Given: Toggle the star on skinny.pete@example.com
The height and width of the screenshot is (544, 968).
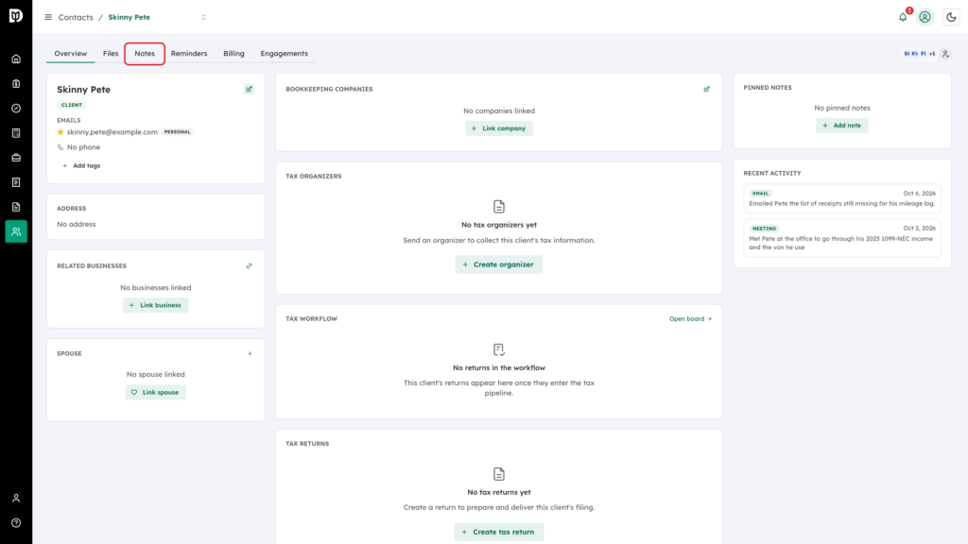Looking at the screenshot, I should [x=60, y=132].
